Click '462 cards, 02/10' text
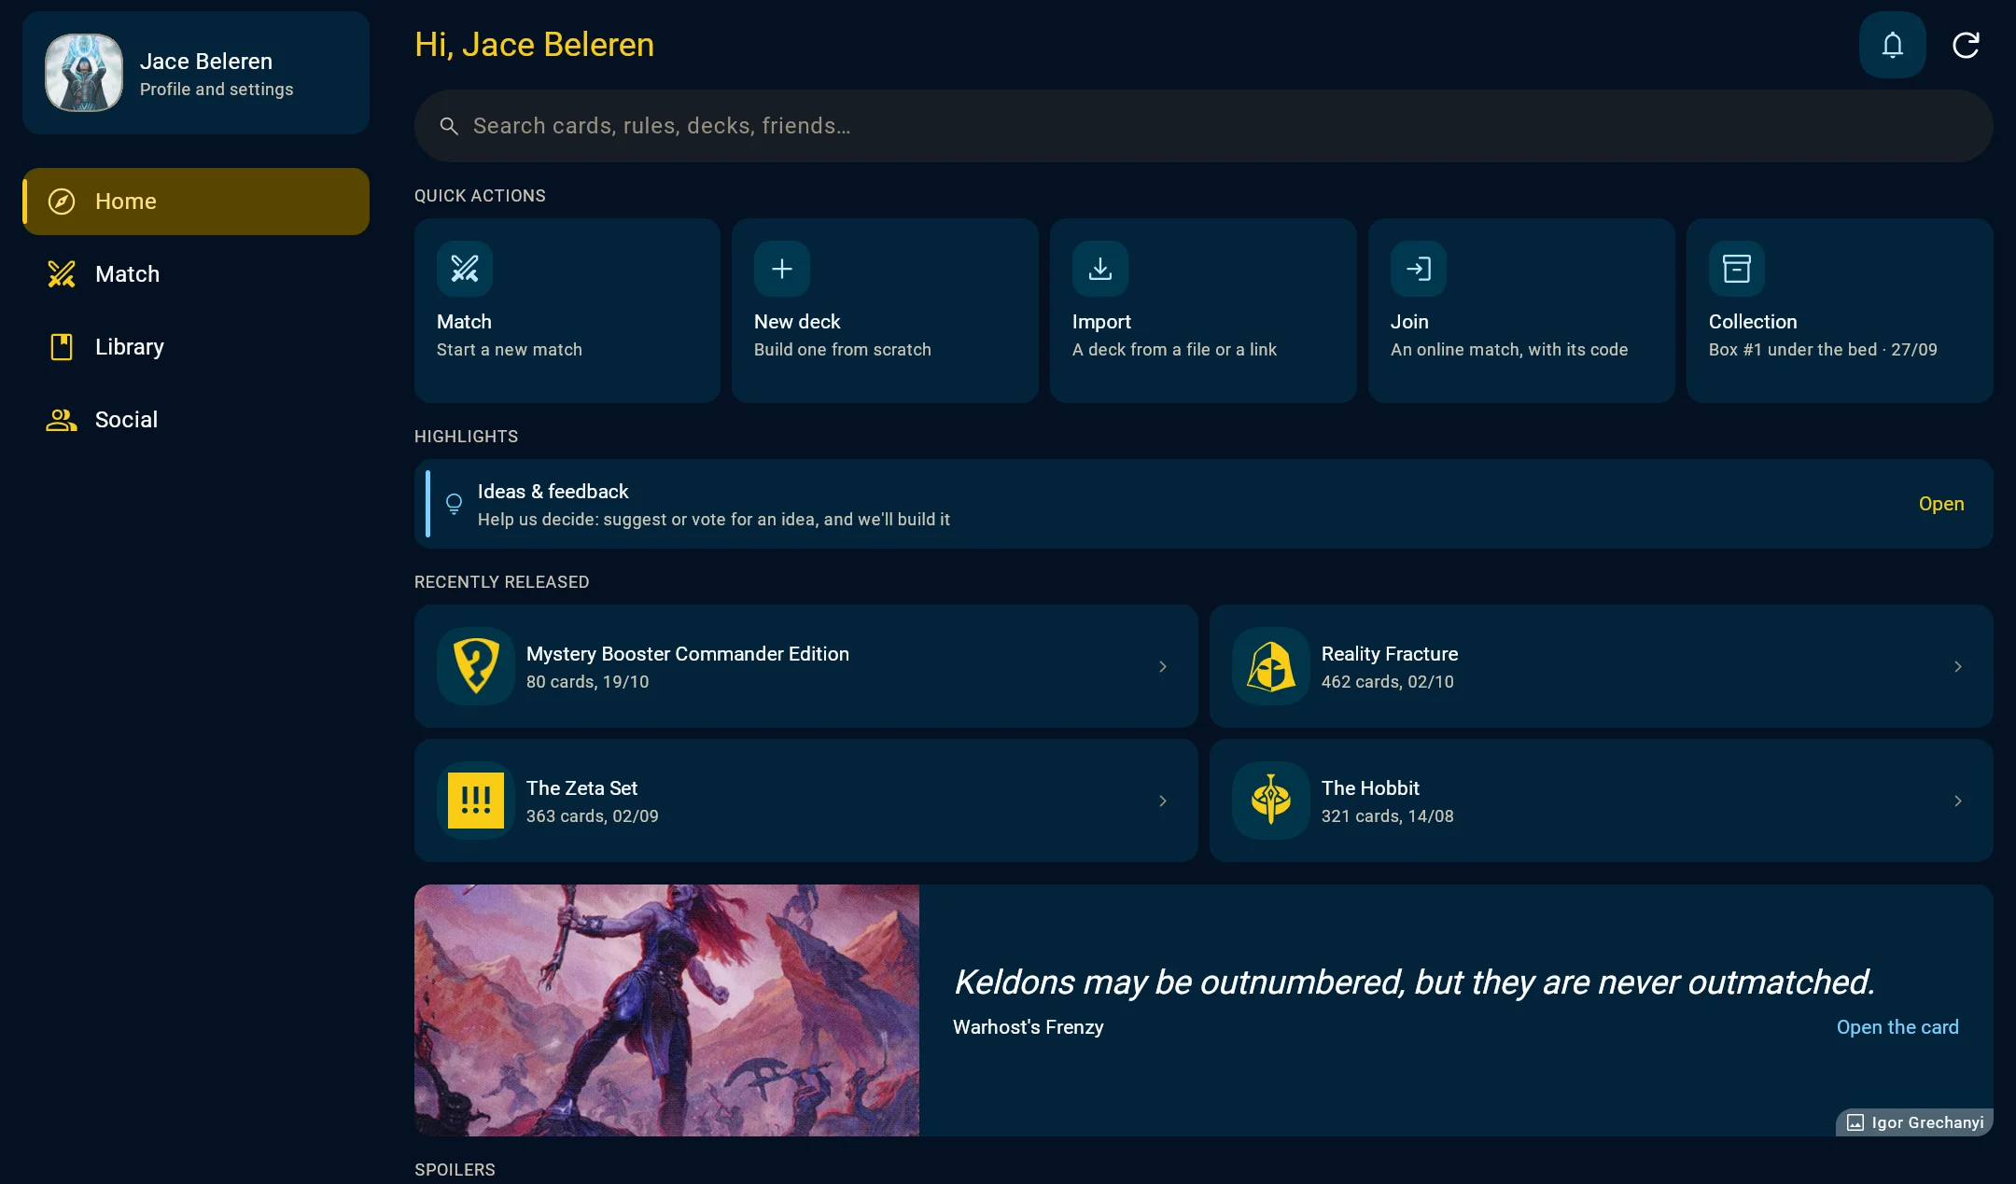The height and width of the screenshot is (1184, 2016). [x=1388, y=682]
